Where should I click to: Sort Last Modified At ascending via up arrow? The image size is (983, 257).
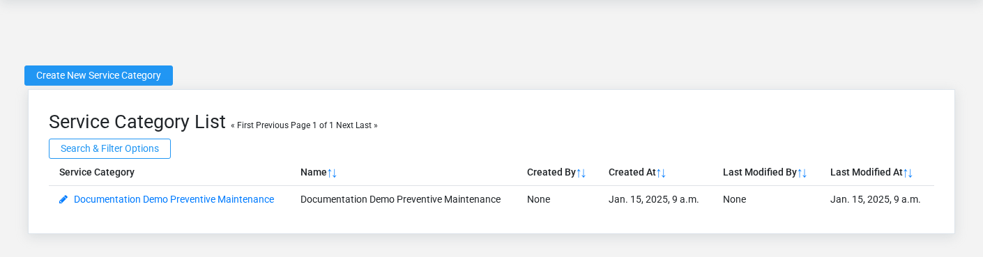pyautogui.click(x=906, y=173)
